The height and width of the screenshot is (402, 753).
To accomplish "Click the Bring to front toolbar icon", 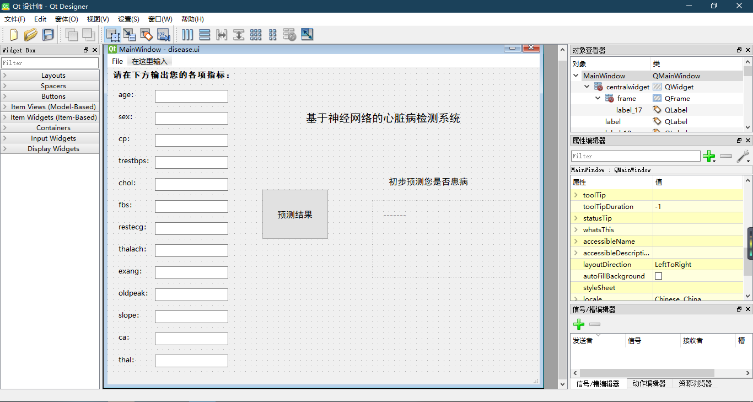I will (71, 35).
